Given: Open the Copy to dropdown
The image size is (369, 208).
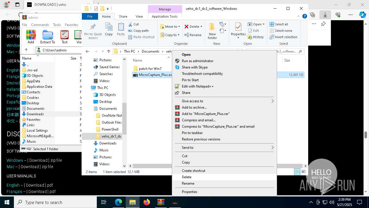Looking at the screenshot, I should [170, 35].
